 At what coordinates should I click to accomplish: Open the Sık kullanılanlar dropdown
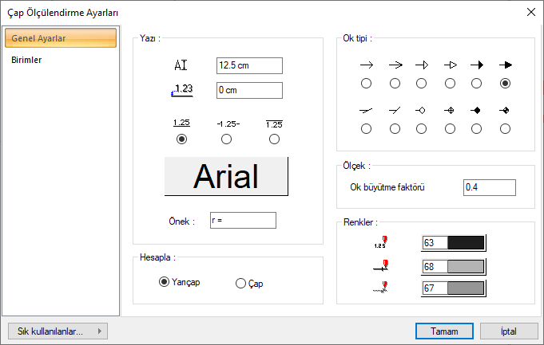pyautogui.click(x=56, y=331)
